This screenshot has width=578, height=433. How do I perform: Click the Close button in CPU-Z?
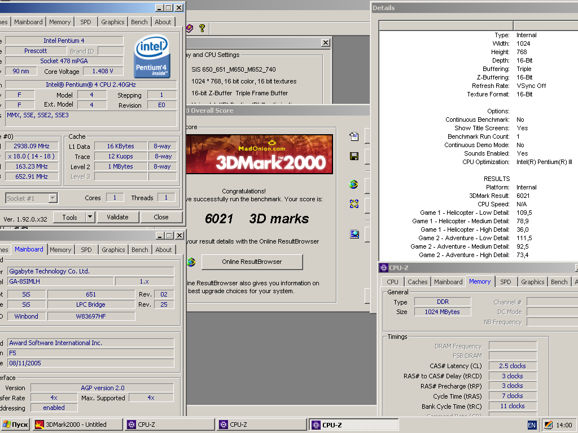(161, 217)
